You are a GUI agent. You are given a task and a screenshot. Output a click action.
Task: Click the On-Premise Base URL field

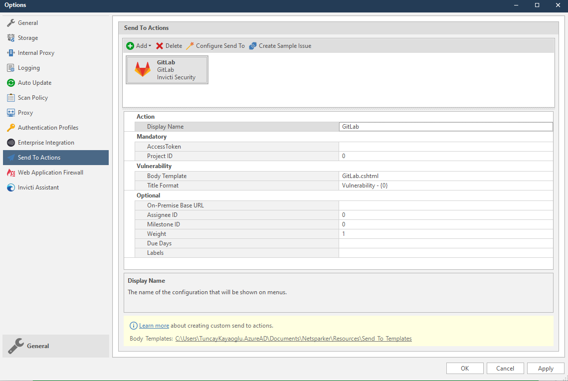click(445, 205)
